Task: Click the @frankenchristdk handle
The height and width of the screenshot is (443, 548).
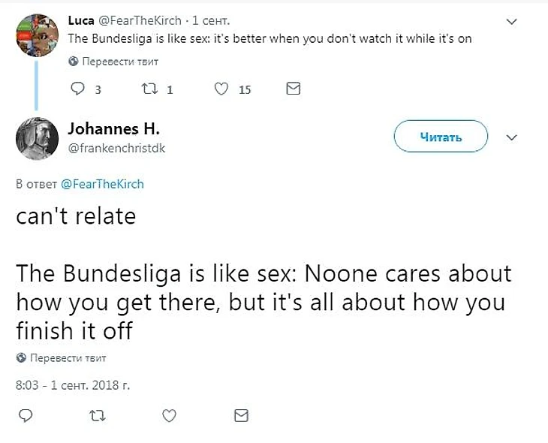Action: [116, 148]
